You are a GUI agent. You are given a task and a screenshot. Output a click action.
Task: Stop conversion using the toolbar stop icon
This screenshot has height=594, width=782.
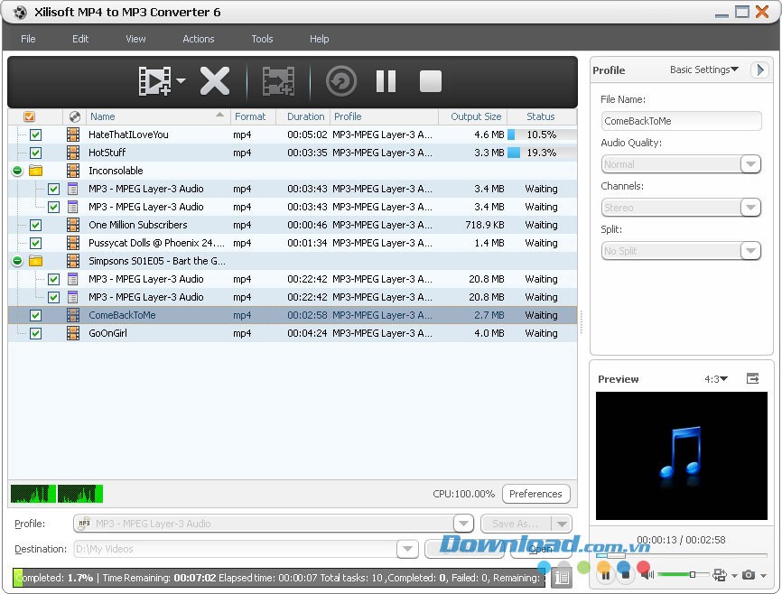click(x=431, y=80)
